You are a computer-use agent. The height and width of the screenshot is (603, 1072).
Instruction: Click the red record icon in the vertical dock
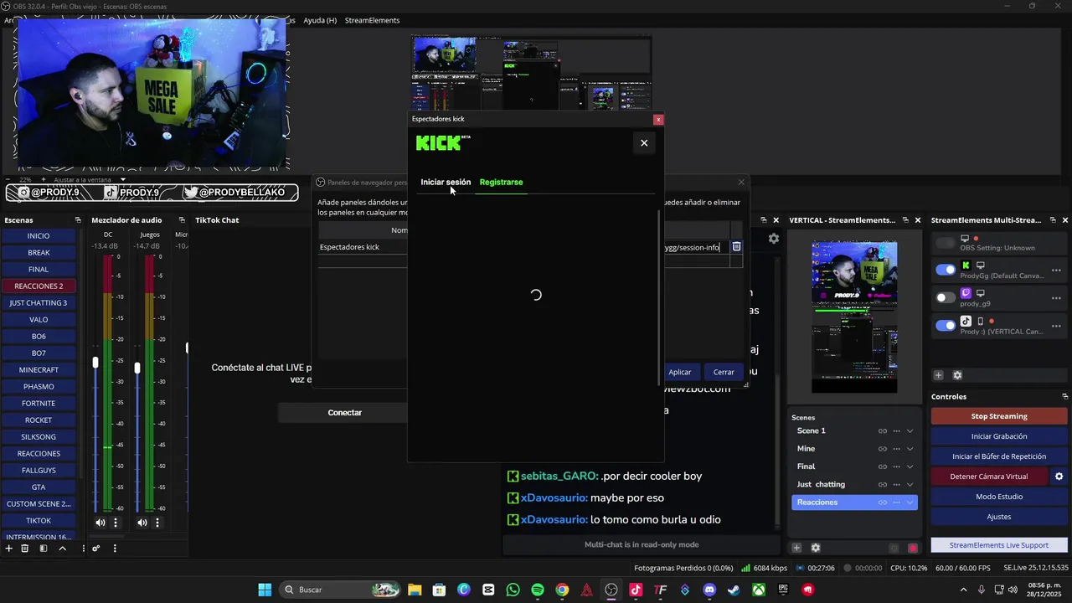[913, 548]
